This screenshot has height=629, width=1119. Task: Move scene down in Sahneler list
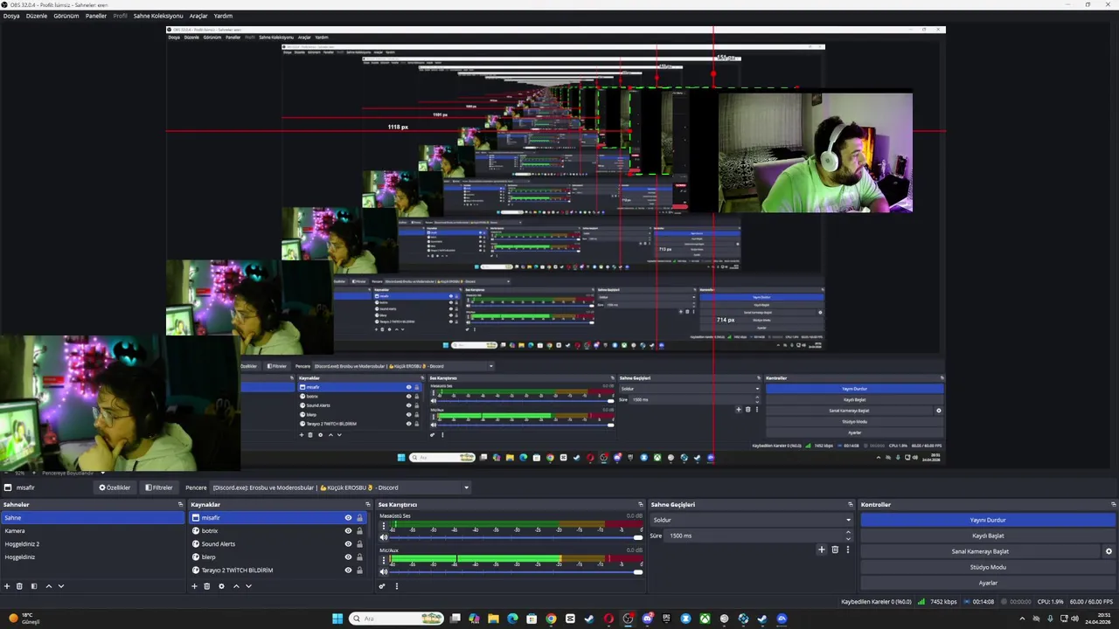click(61, 586)
